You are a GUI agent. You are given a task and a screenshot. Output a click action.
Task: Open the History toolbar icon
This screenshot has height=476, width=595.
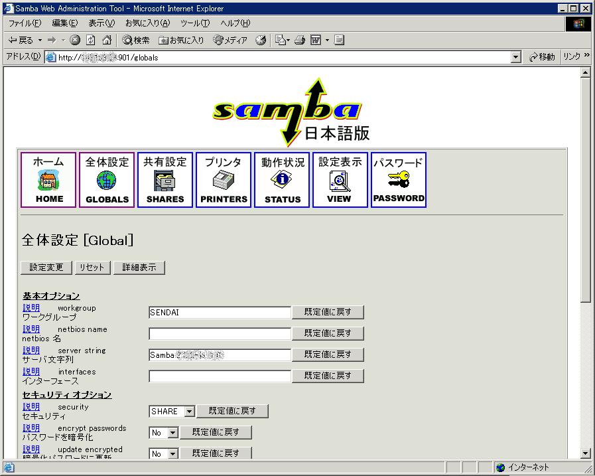[x=261, y=40]
